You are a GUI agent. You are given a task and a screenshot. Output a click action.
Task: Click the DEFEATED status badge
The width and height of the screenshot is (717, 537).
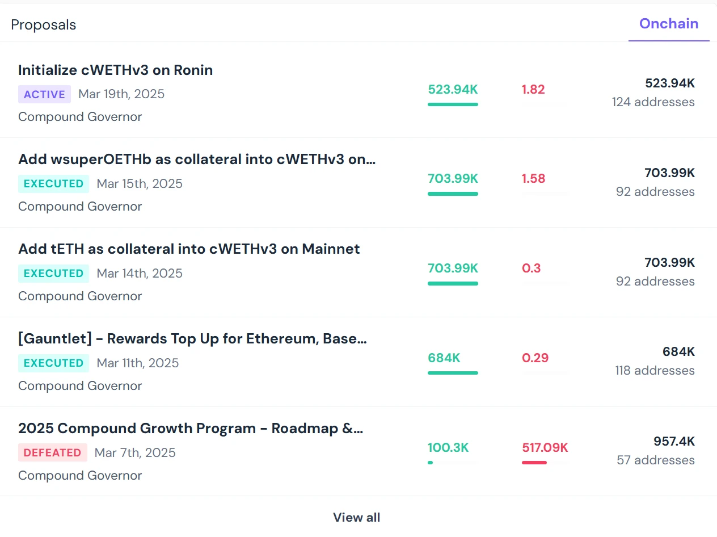(53, 452)
